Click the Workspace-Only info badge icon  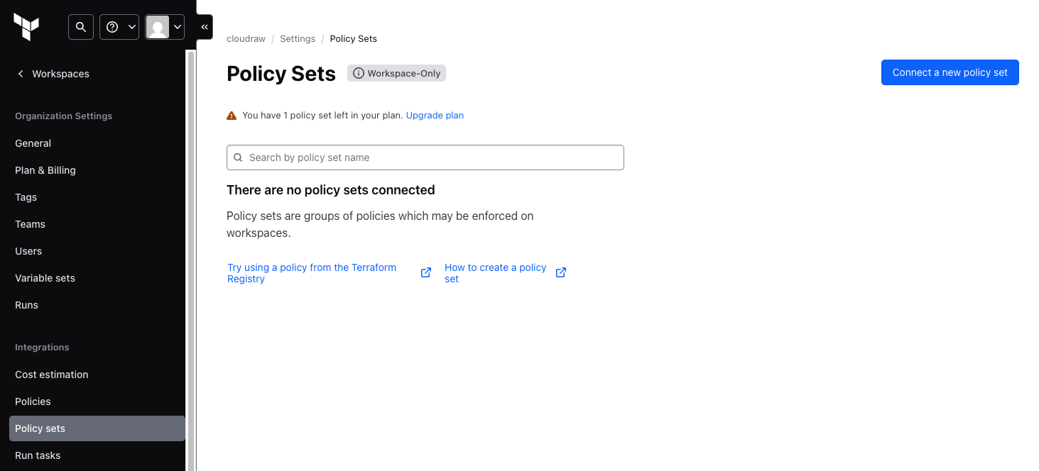point(359,73)
